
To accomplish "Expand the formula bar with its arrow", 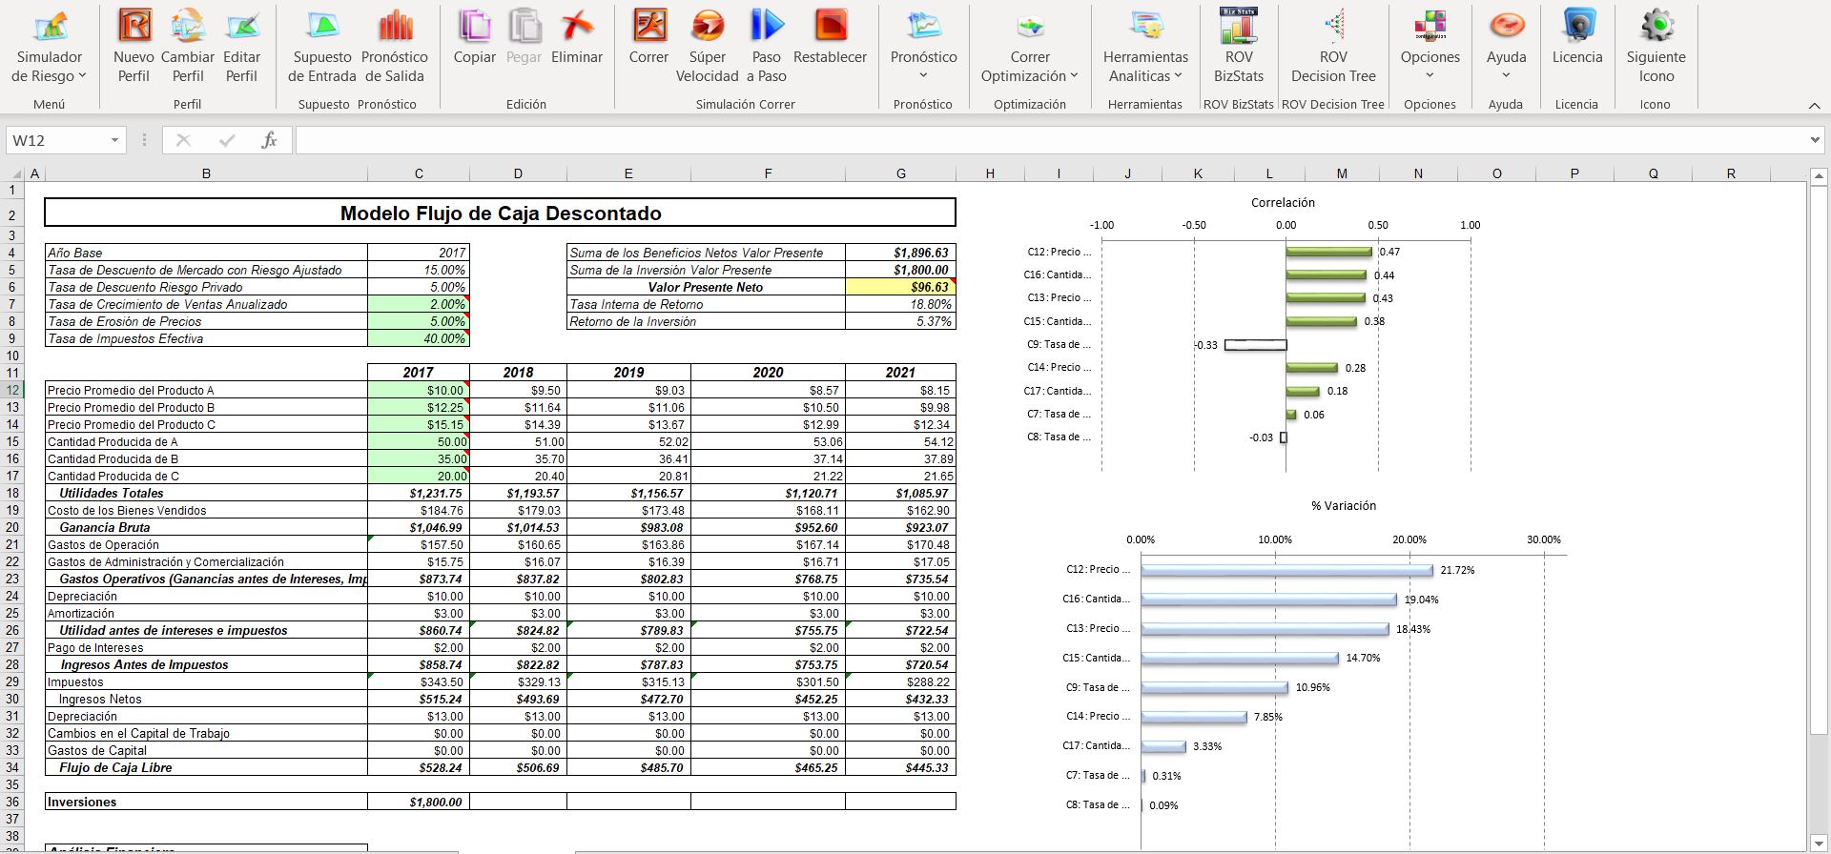I will coord(1814,140).
